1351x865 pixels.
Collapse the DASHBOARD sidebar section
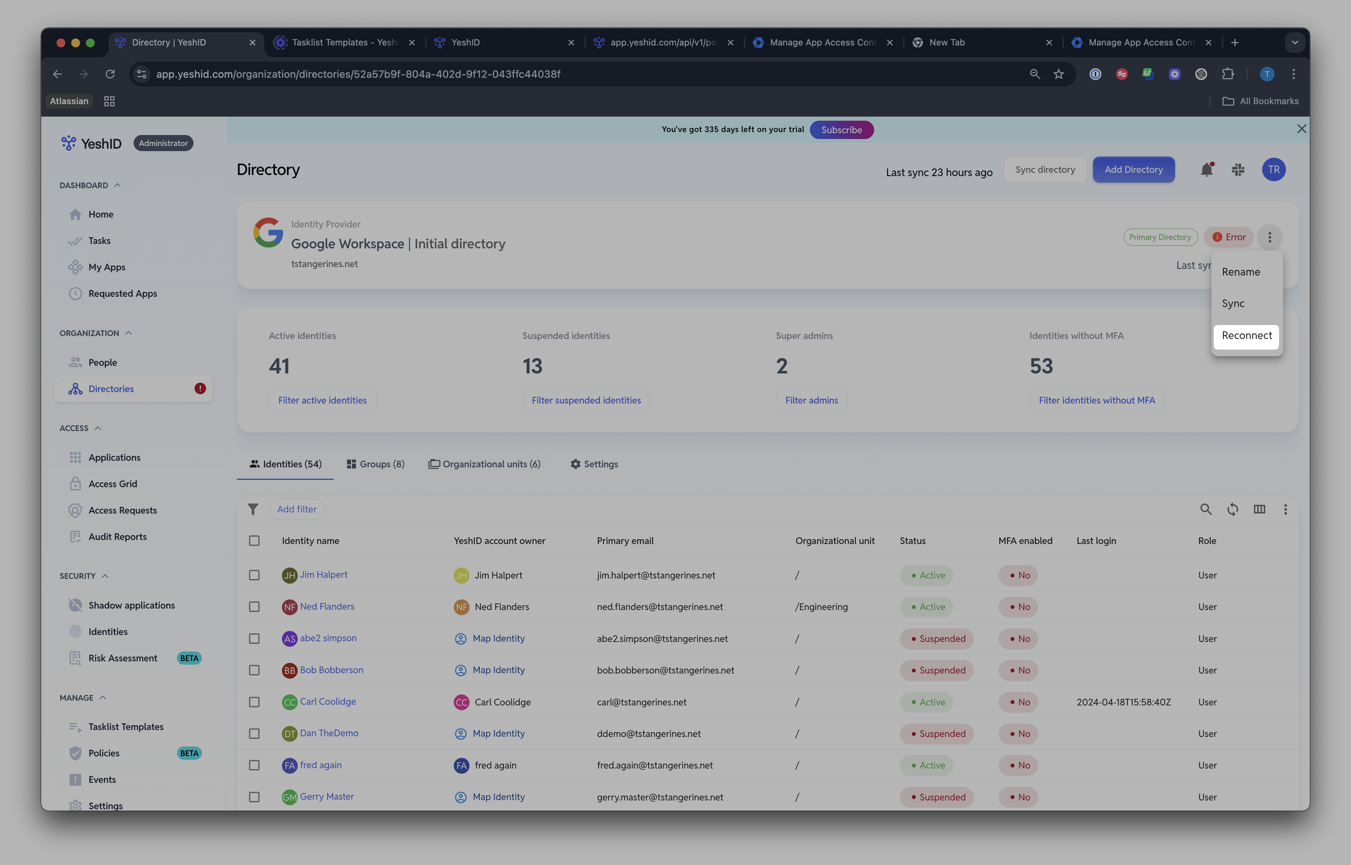coord(117,185)
